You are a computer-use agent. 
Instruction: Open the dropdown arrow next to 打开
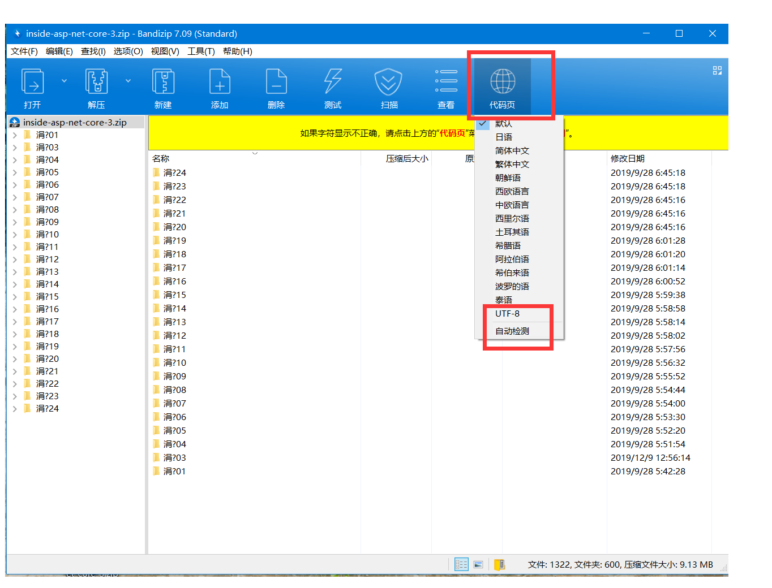[64, 81]
